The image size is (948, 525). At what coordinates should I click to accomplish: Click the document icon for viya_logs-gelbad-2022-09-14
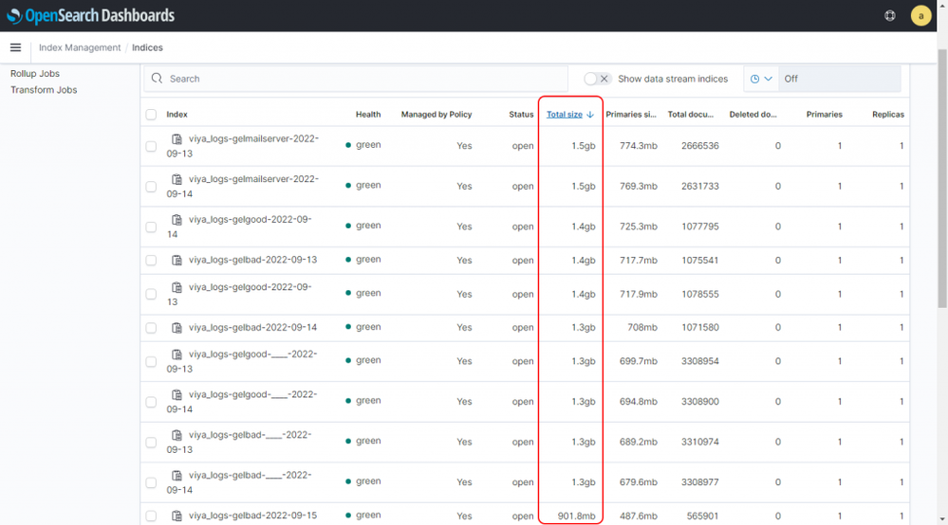(177, 327)
